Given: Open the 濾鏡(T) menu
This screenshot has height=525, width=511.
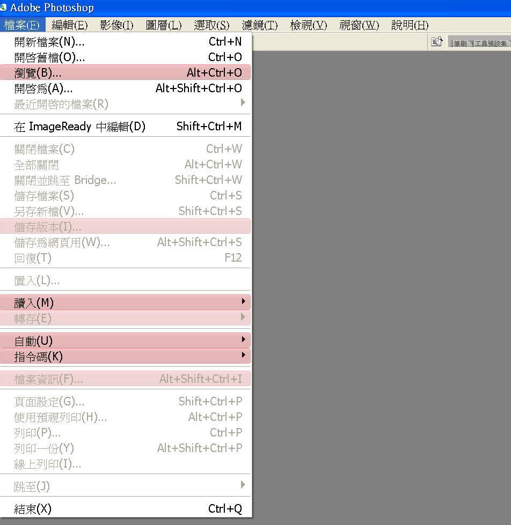Looking at the screenshot, I should [260, 25].
